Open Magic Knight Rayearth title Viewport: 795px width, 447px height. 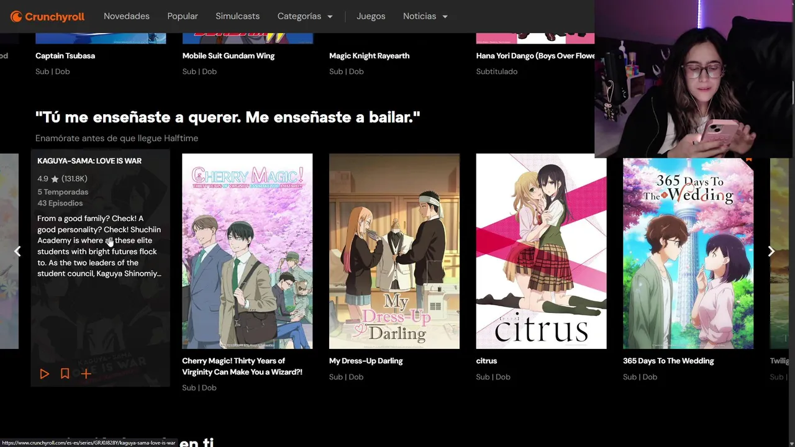pos(369,56)
